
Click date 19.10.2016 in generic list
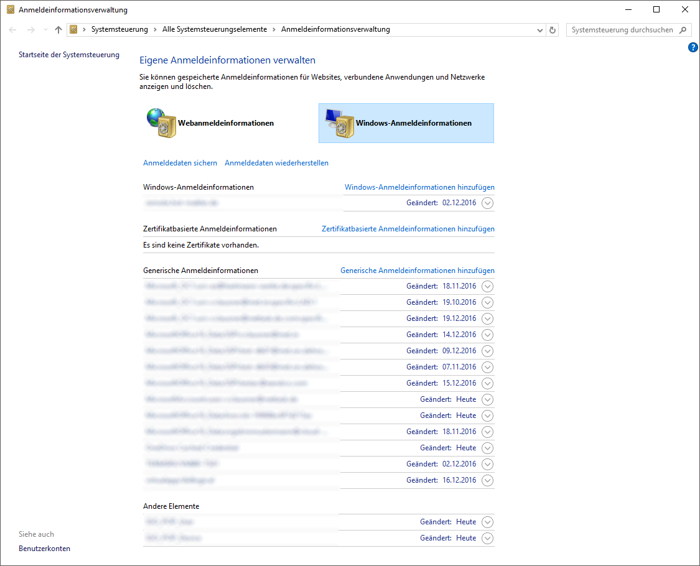tap(459, 302)
